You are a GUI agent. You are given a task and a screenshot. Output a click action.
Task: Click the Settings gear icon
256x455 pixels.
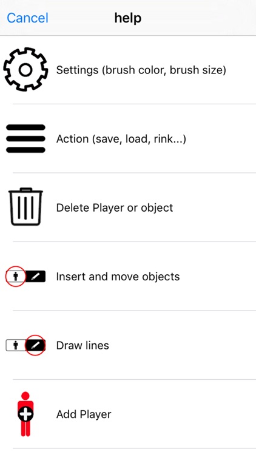coord(25,70)
